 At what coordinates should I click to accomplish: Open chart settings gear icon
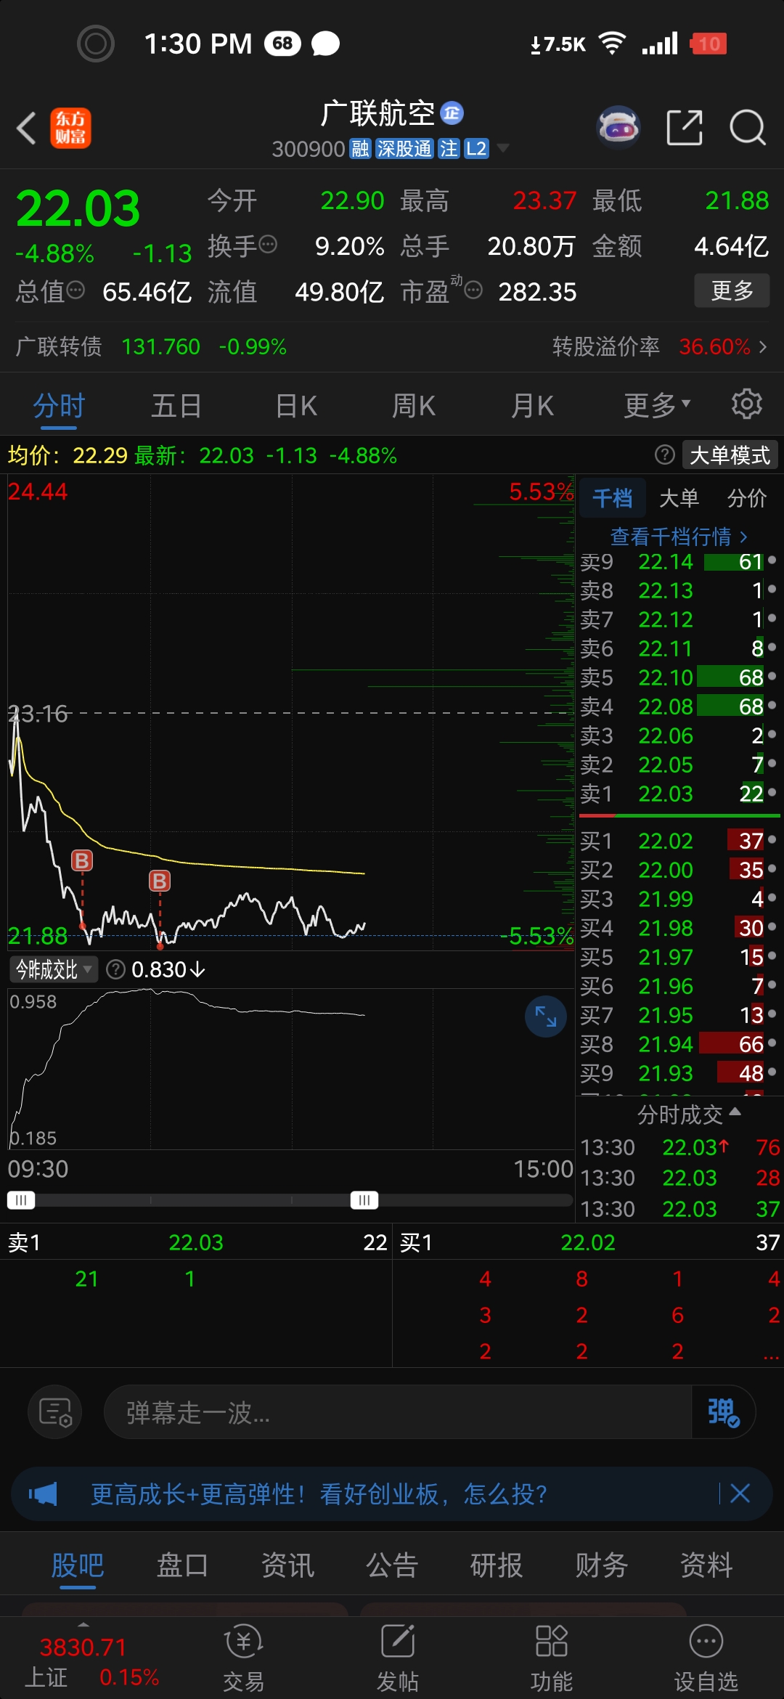coord(746,404)
